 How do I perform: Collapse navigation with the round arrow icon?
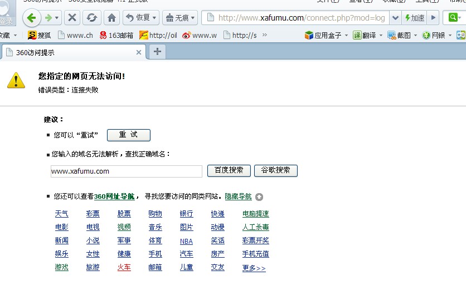tap(259, 197)
